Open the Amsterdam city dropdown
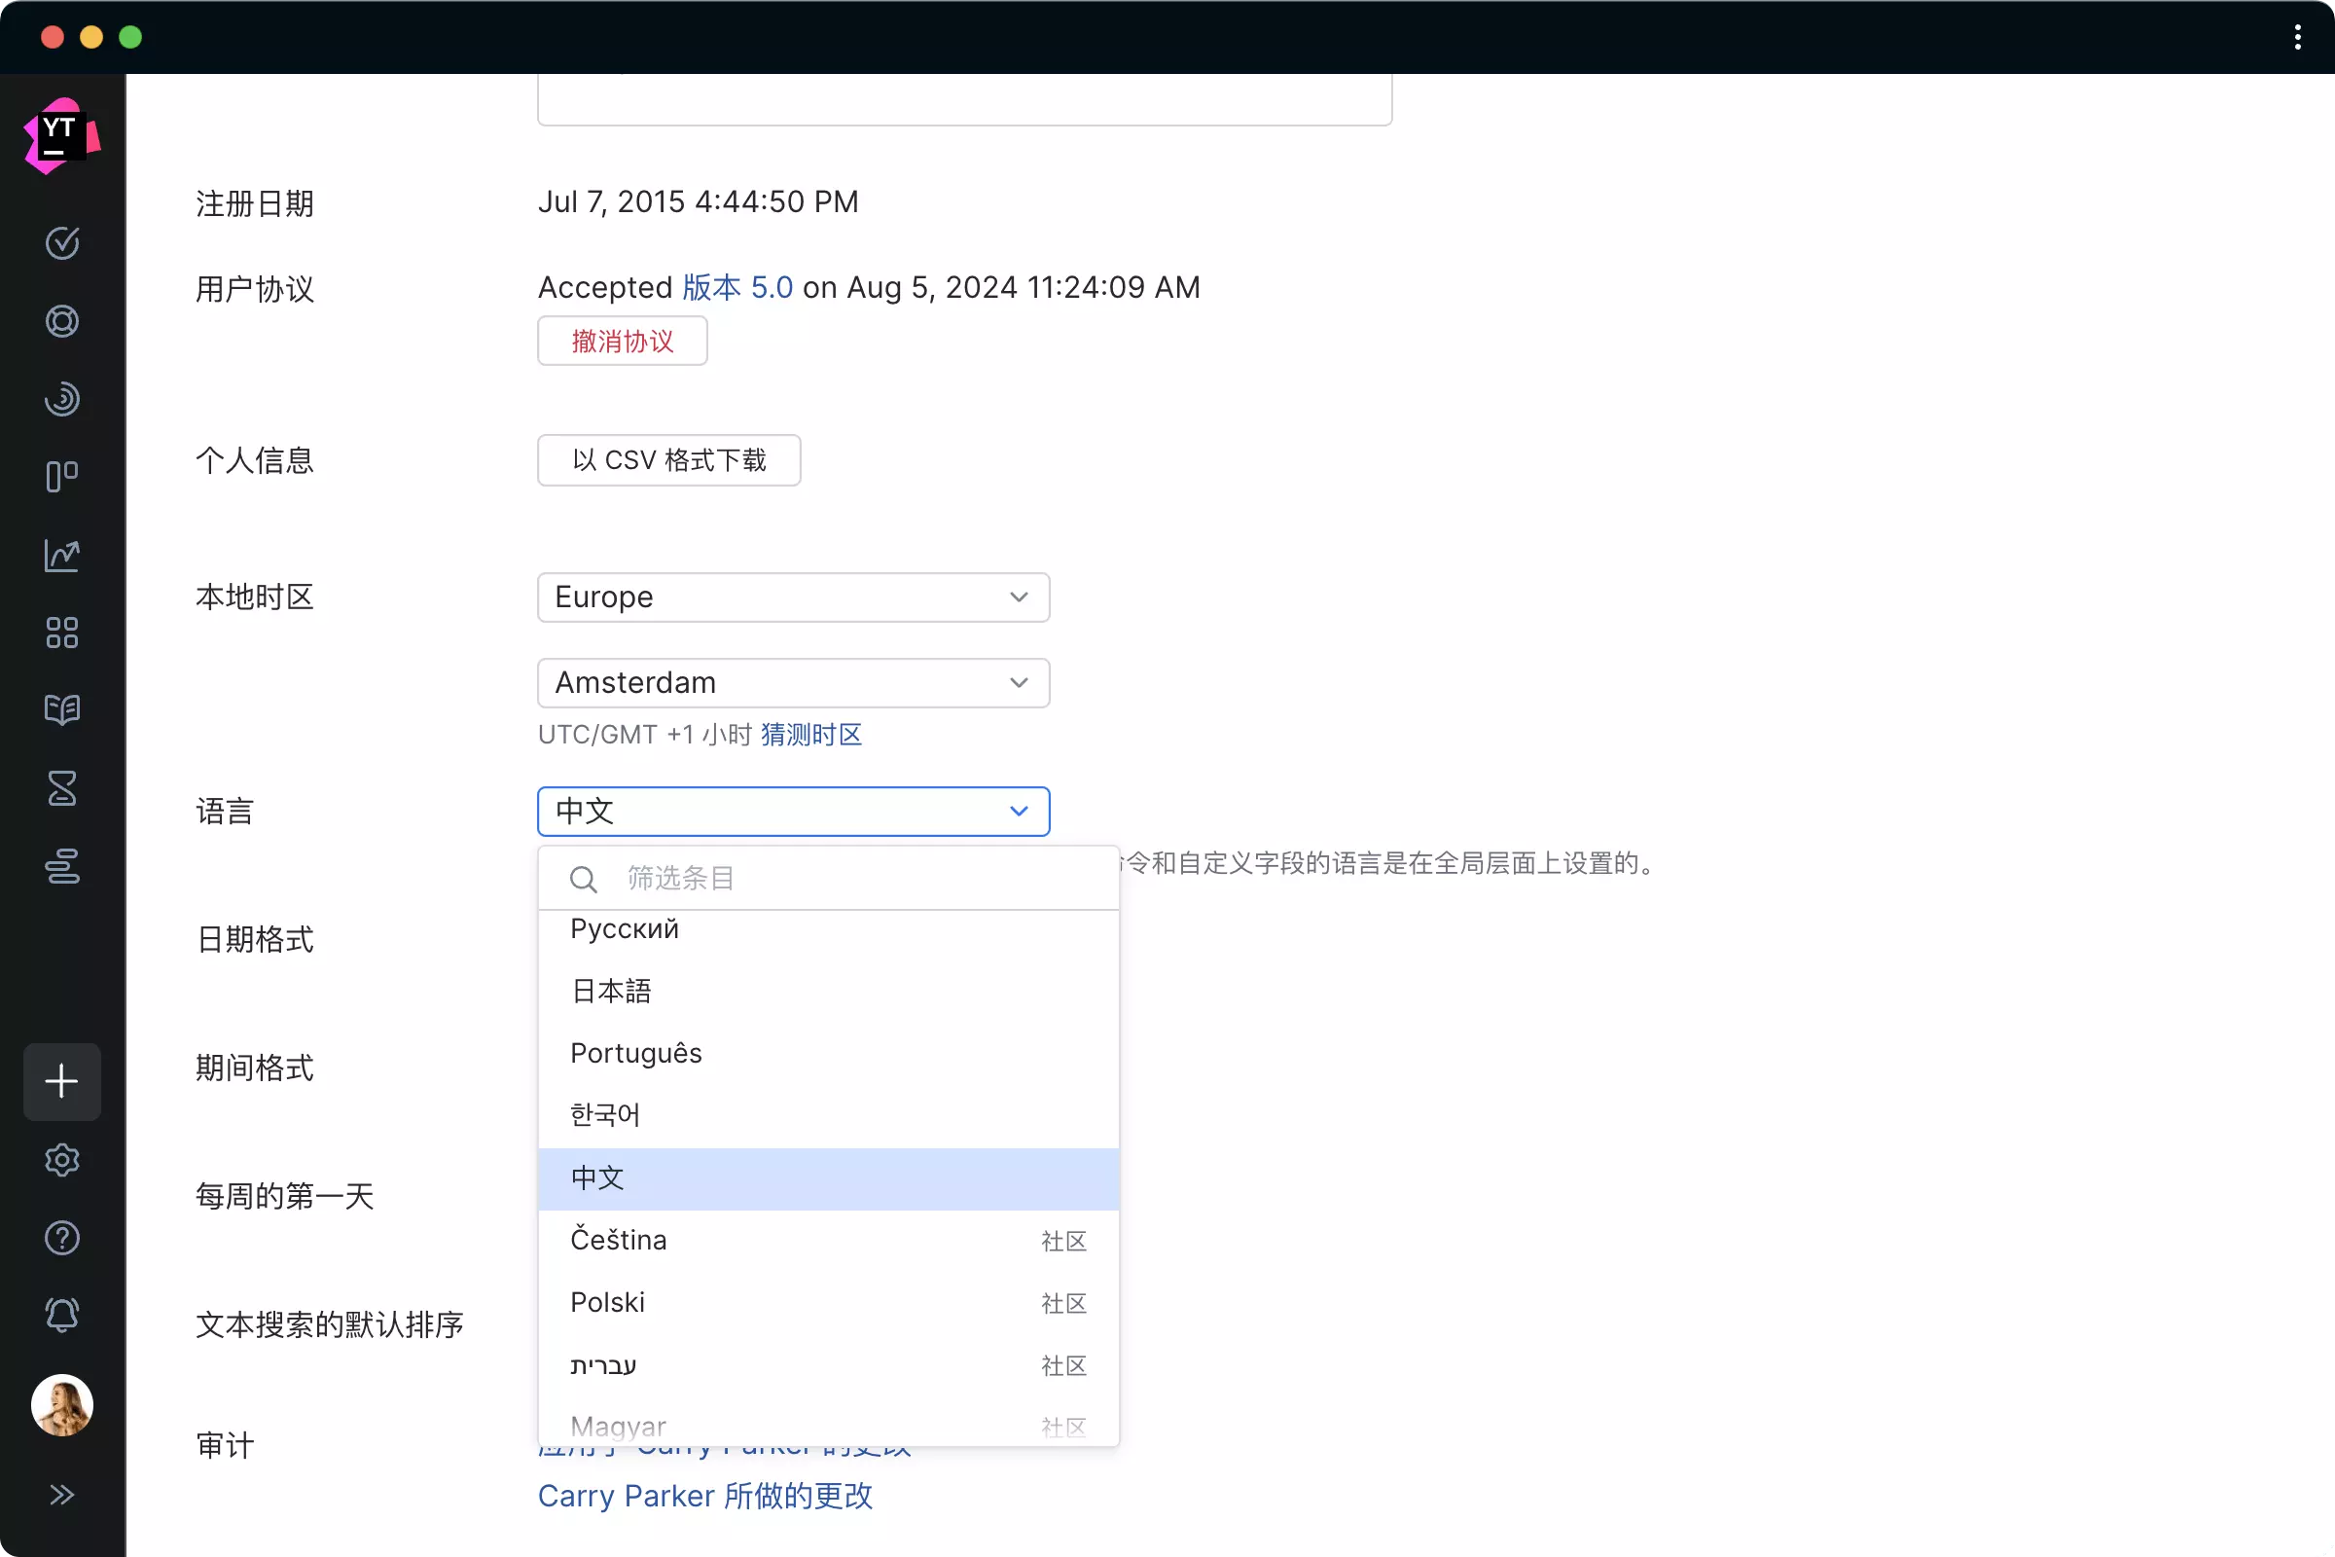2335x1557 pixels. pos(792,683)
